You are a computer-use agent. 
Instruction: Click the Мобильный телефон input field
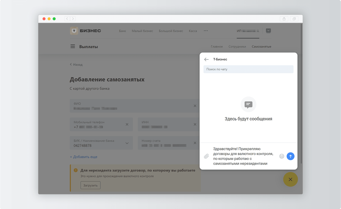101,124
